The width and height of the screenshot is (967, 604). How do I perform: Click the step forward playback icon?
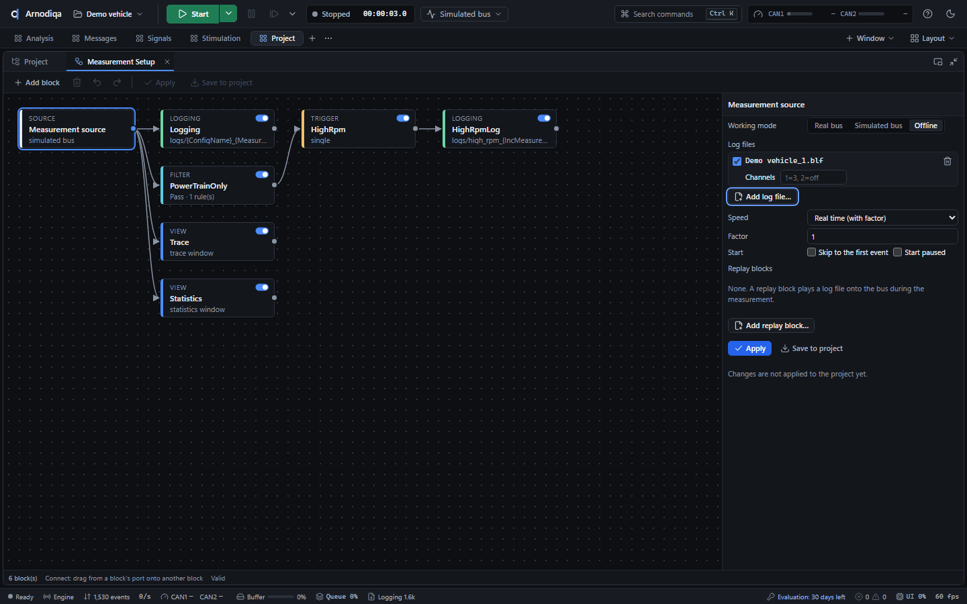pos(274,14)
